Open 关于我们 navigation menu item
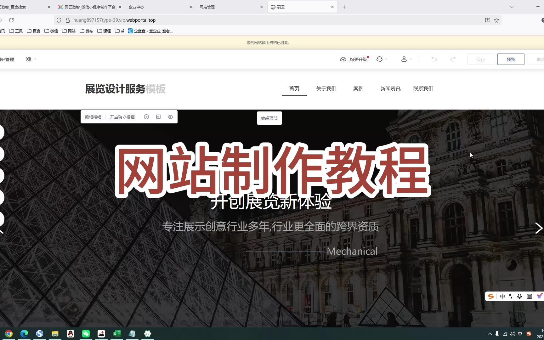This screenshot has height=340, width=544. [x=326, y=89]
